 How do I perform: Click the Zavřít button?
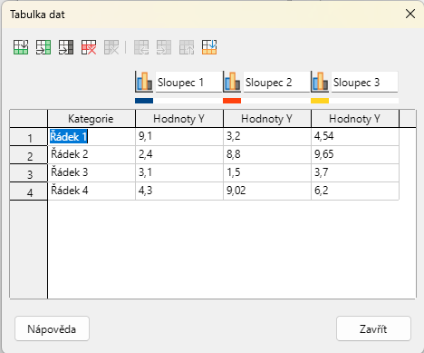pos(373,328)
